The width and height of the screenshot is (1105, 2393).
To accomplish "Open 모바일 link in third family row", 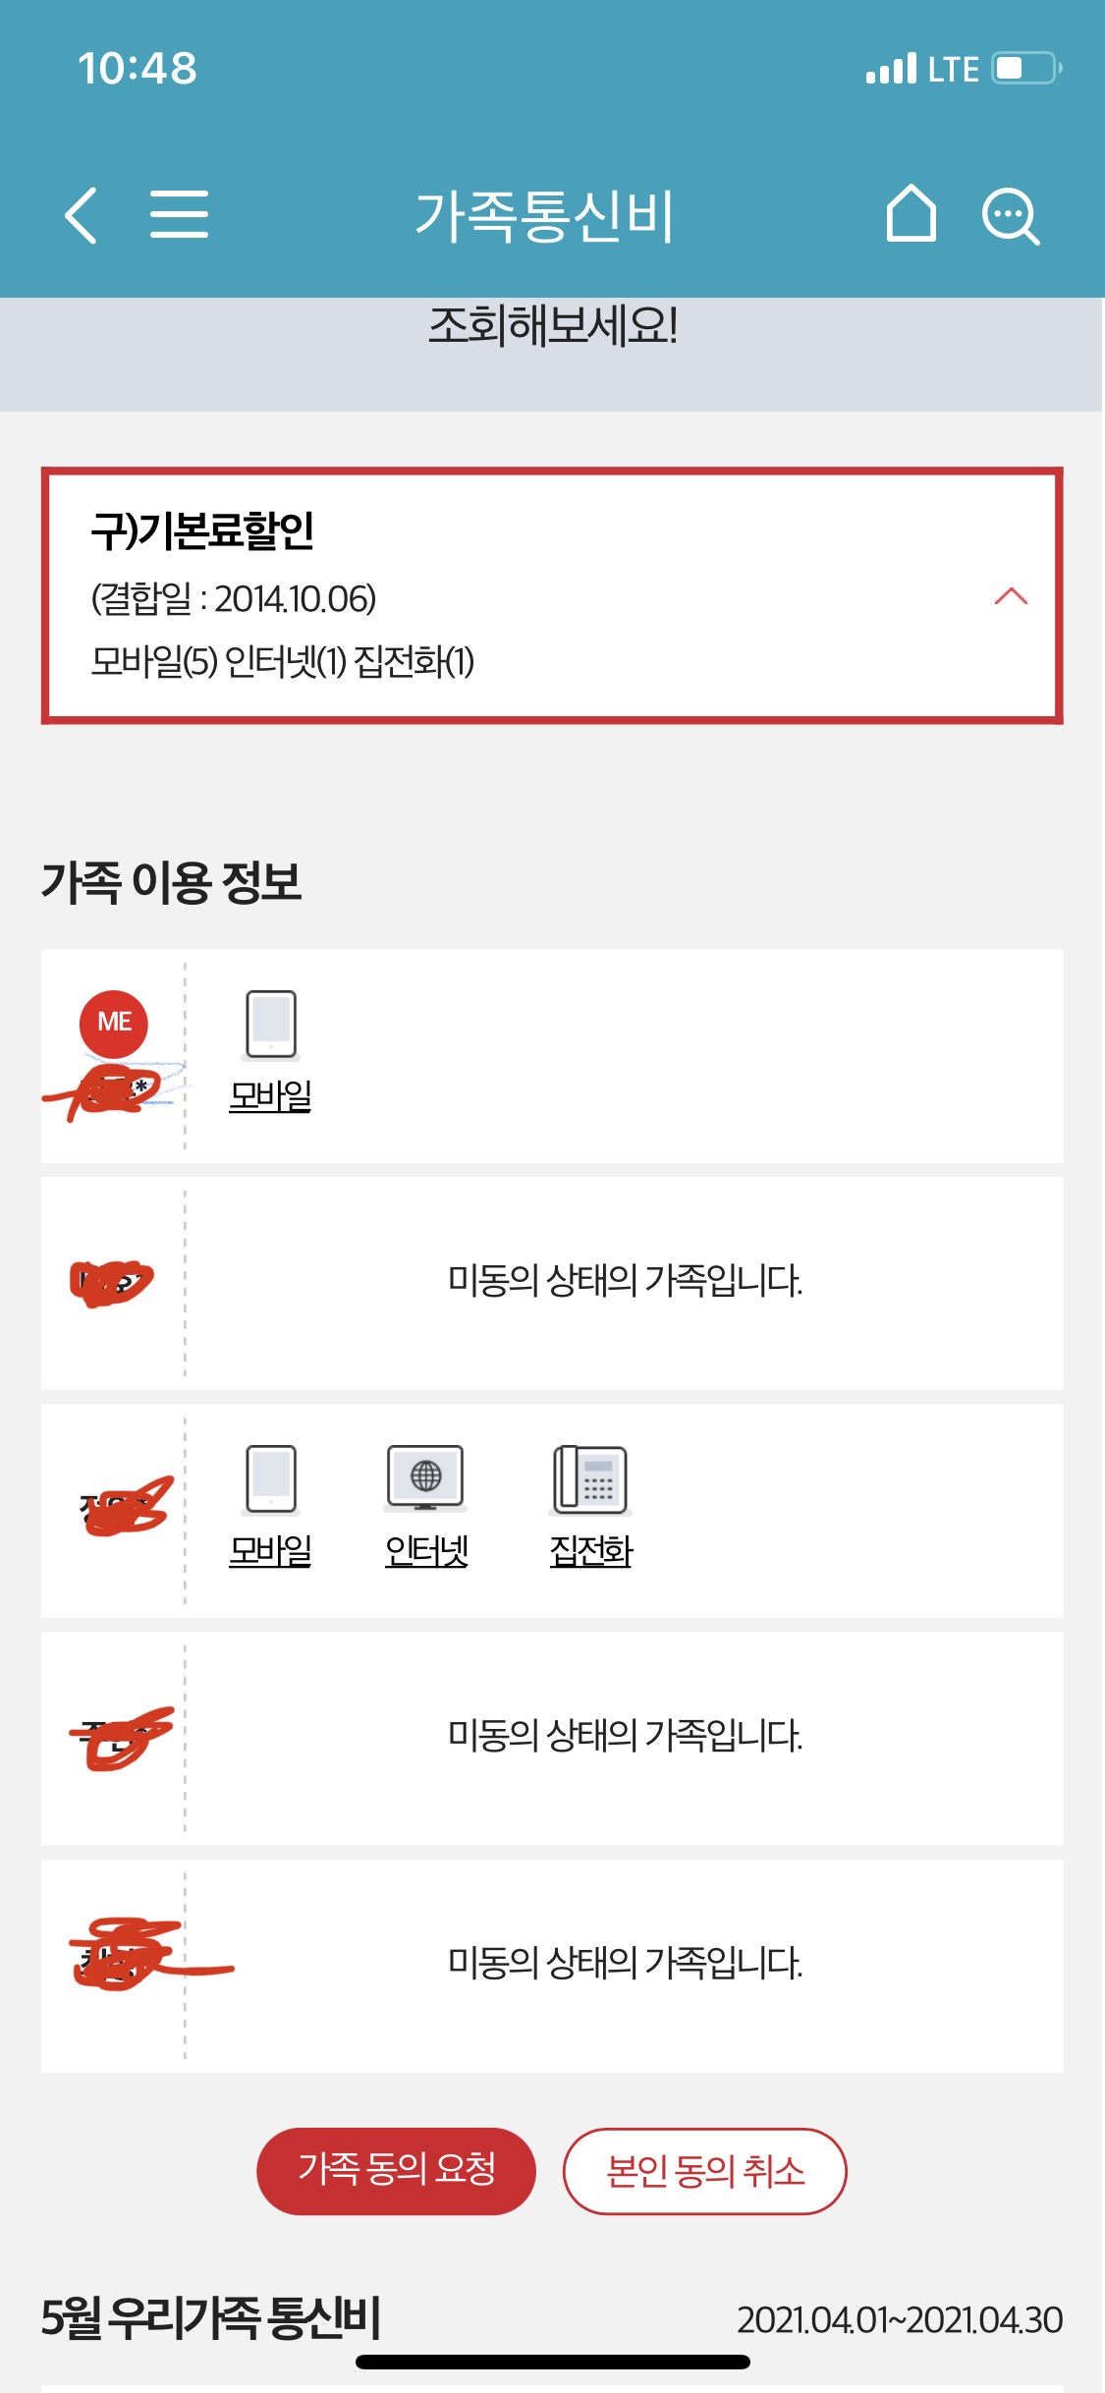I will pyautogui.click(x=270, y=1551).
